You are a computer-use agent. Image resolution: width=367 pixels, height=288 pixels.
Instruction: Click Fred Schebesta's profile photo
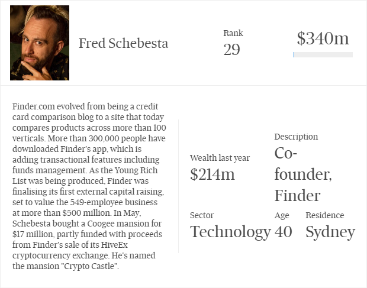coord(40,43)
